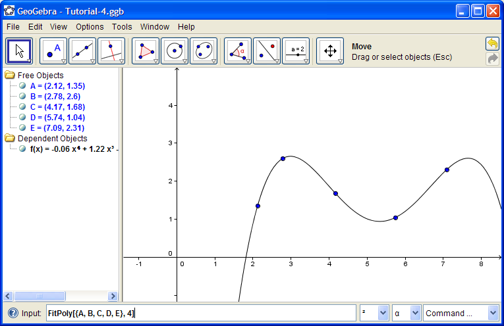Screen dimensions: 504x326
Task: Open the Options menu
Action: (90, 27)
